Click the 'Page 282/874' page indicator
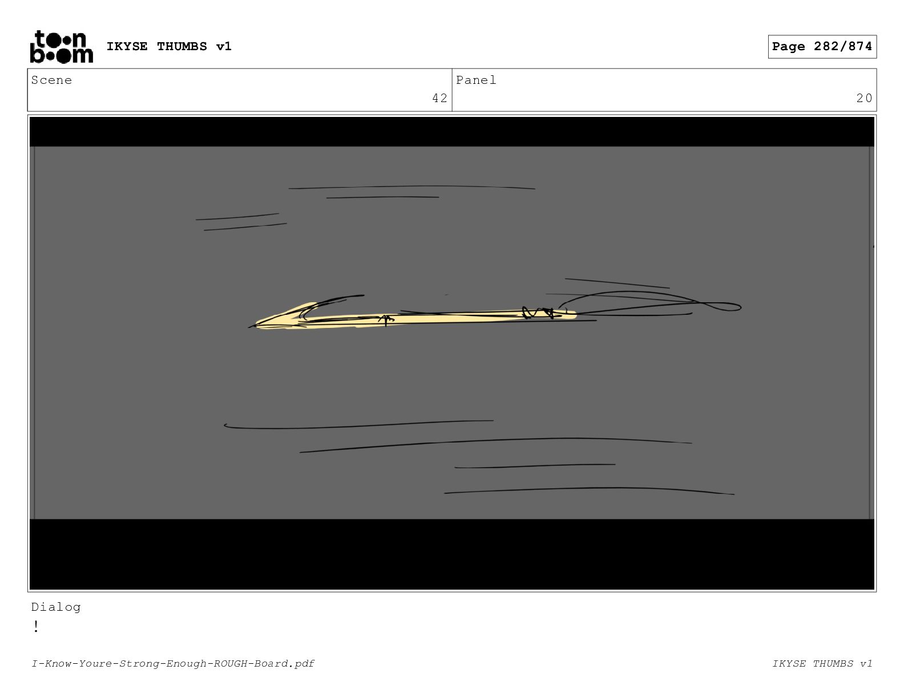This screenshot has height=698, width=904. coord(822,47)
